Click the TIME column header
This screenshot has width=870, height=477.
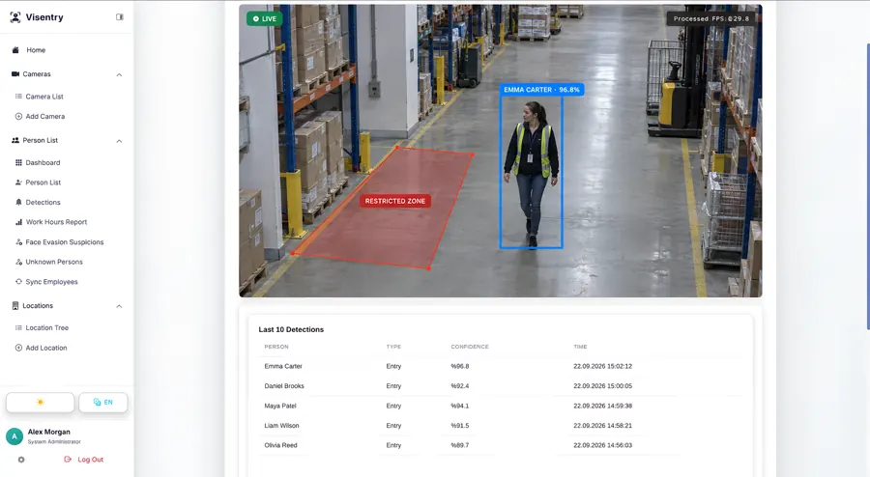point(580,347)
